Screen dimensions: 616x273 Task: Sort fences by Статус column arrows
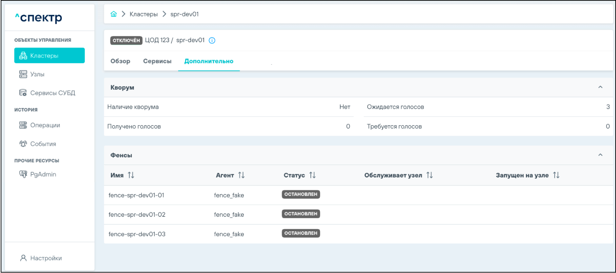(312, 175)
